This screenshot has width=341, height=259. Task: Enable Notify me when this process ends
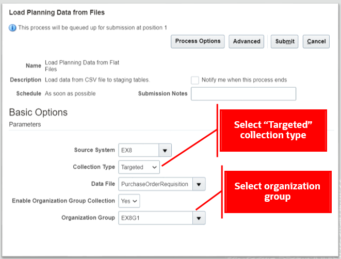click(195, 80)
